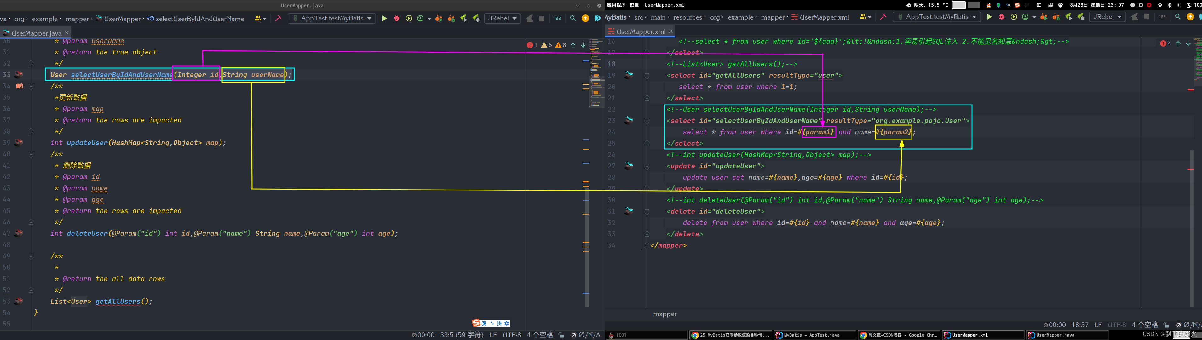Open JRebel dropdown in UserMapper.java window
Viewport: 1202px width, 340px height.
coord(503,19)
